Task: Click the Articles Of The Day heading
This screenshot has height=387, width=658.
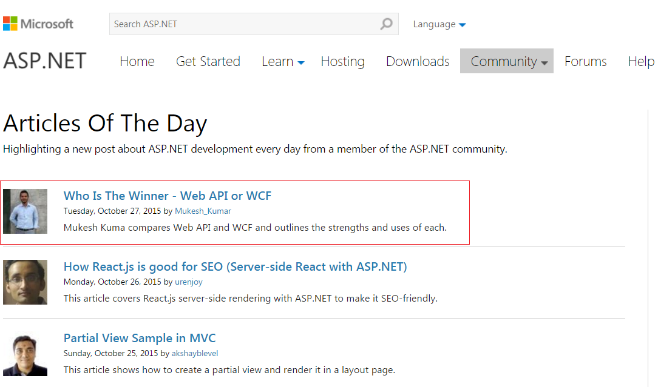Action: [105, 124]
